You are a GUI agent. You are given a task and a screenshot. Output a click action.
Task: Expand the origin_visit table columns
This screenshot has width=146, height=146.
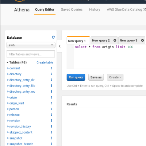point(8,103)
